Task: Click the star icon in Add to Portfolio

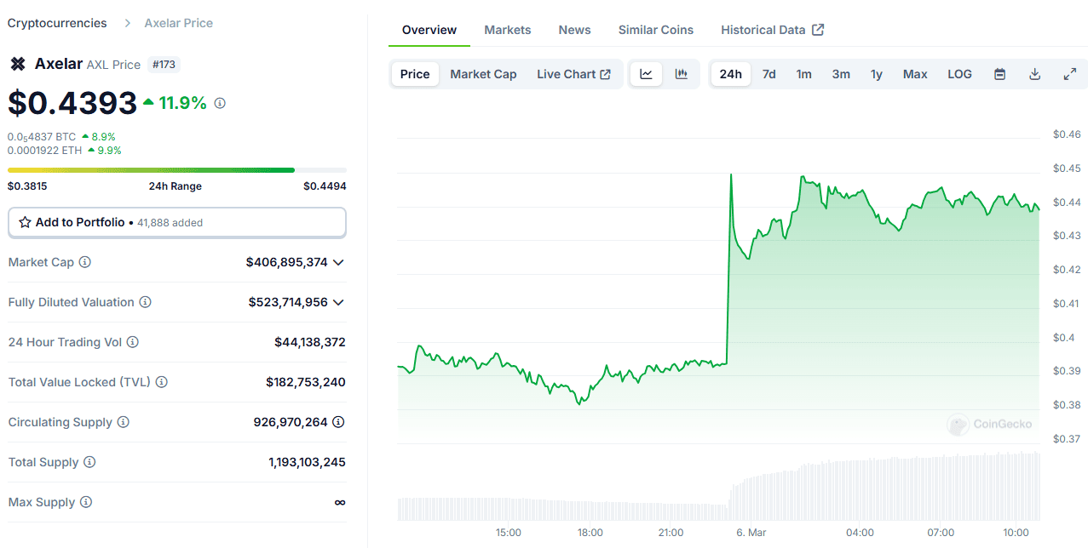Action: [25, 222]
